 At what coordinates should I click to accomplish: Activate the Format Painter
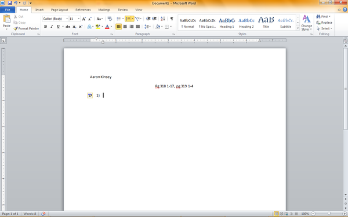[26, 28]
